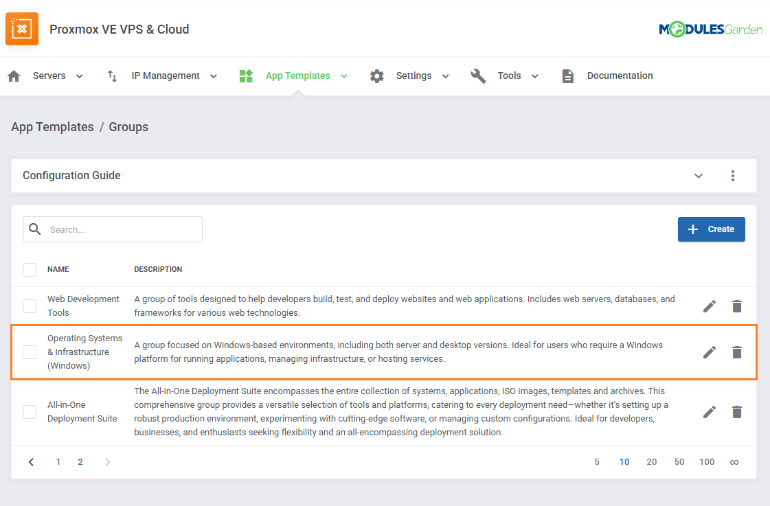Show 100 rows per page
The width and height of the screenshot is (770, 506).
coord(707,462)
